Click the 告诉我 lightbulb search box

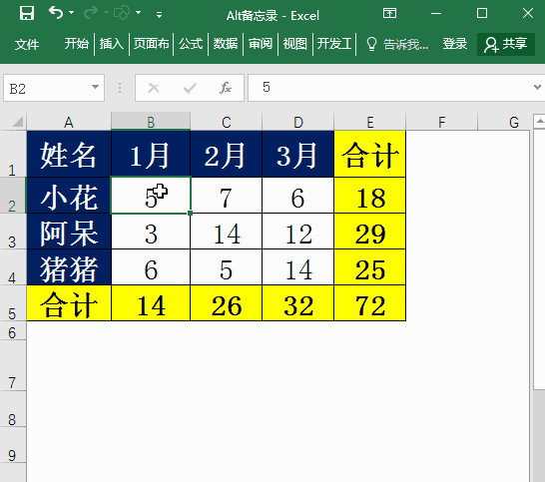coord(397,44)
